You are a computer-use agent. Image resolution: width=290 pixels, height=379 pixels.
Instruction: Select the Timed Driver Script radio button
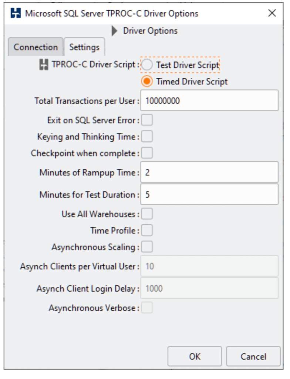(147, 81)
